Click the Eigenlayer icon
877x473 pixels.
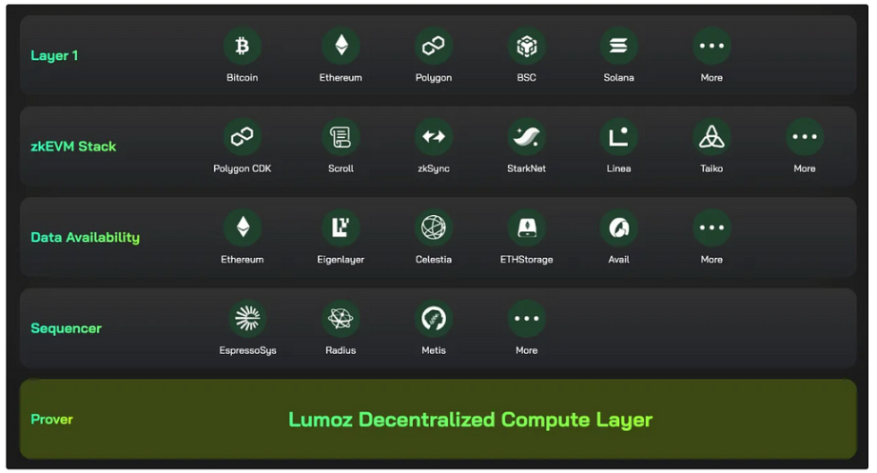pos(341,227)
